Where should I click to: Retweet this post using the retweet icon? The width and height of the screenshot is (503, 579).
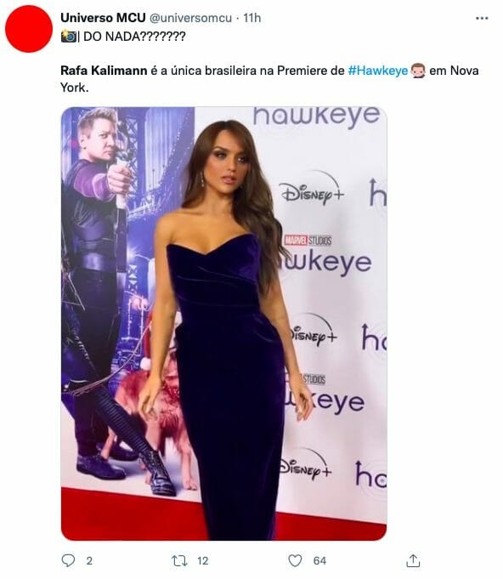point(180,560)
